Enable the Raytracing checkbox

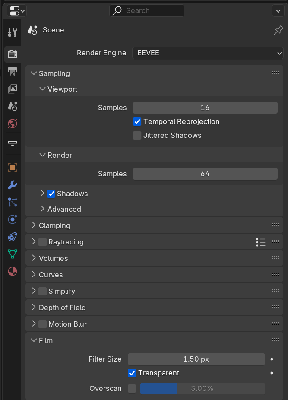[x=42, y=242]
